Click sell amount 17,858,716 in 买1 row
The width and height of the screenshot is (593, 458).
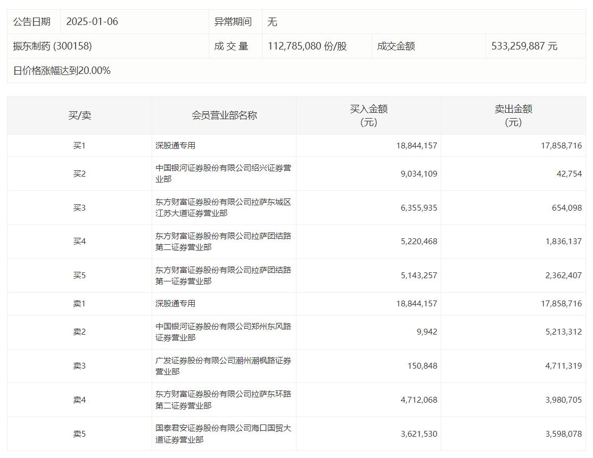(x=561, y=146)
